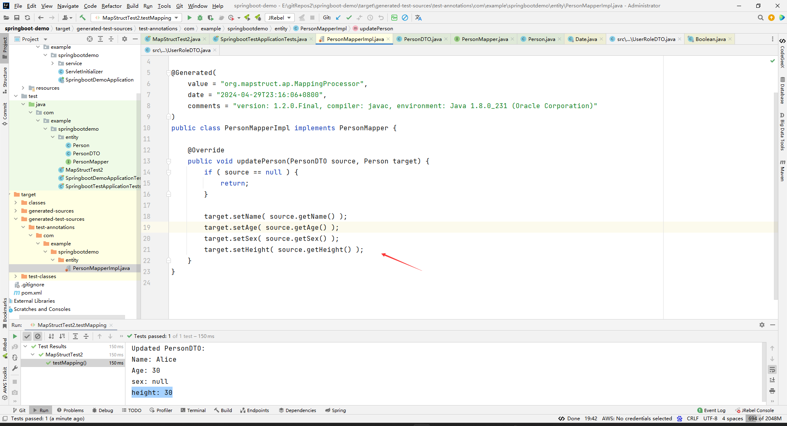787x426 pixels.
Task: Click the 694 of 2048M memory indicator
Action: [764, 419]
